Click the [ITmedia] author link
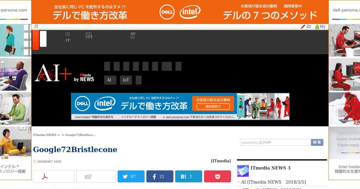The height and width of the screenshot is (189, 360). 221,161
